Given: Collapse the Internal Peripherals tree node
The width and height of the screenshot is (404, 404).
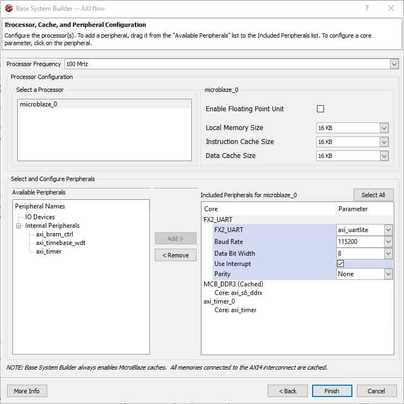Looking at the screenshot, I should coord(19,226).
